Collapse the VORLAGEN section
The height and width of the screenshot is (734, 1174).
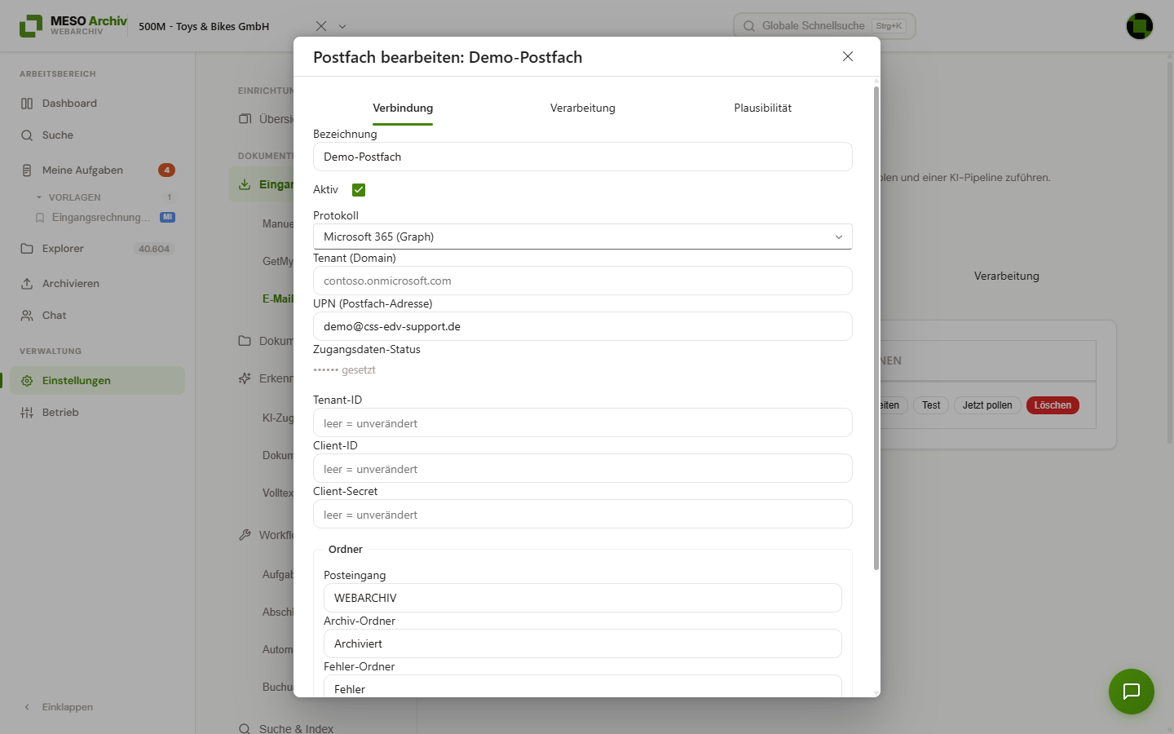39,197
